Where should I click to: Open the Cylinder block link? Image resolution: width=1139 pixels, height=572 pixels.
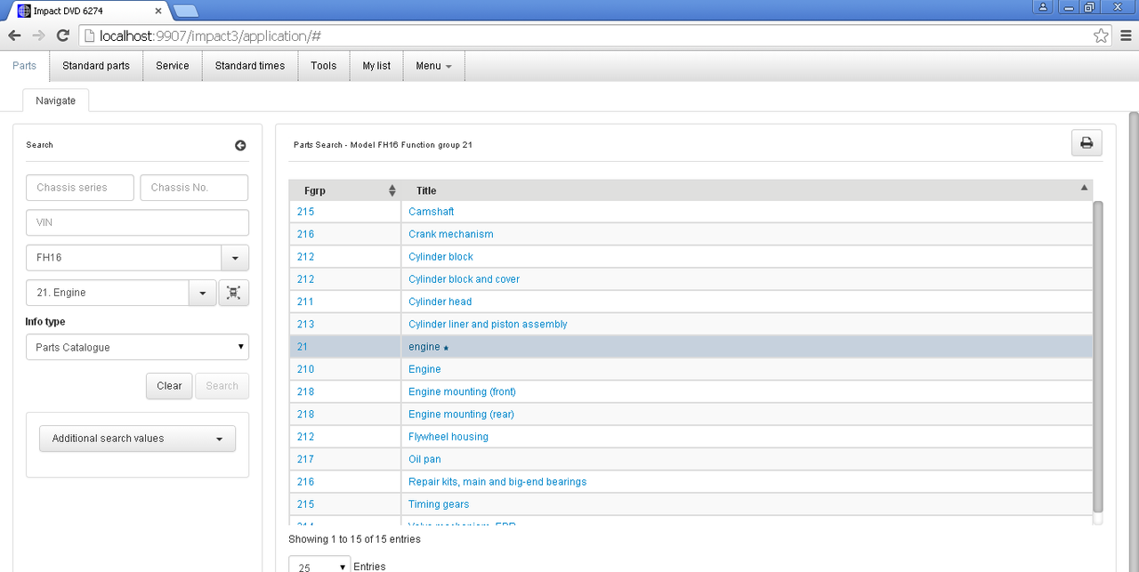coord(441,257)
